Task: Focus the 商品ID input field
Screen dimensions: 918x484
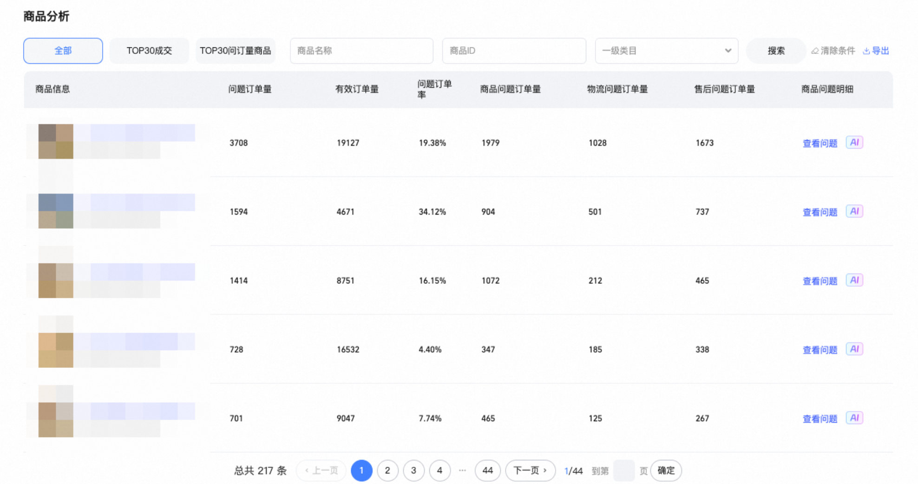Action: tap(514, 51)
